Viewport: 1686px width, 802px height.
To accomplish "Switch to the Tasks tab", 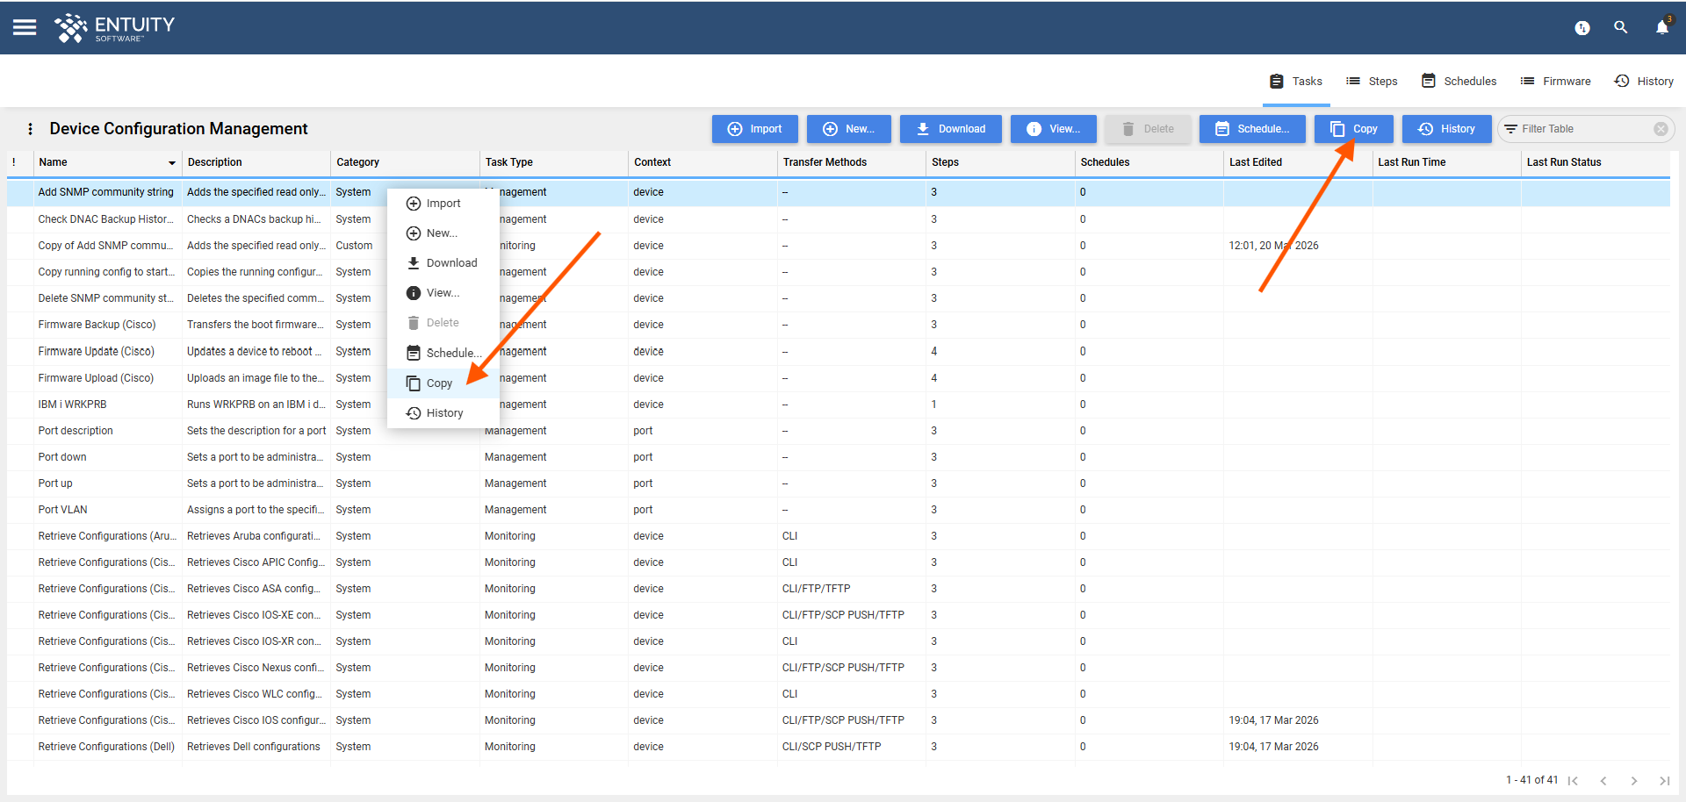I will click(1295, 81).
